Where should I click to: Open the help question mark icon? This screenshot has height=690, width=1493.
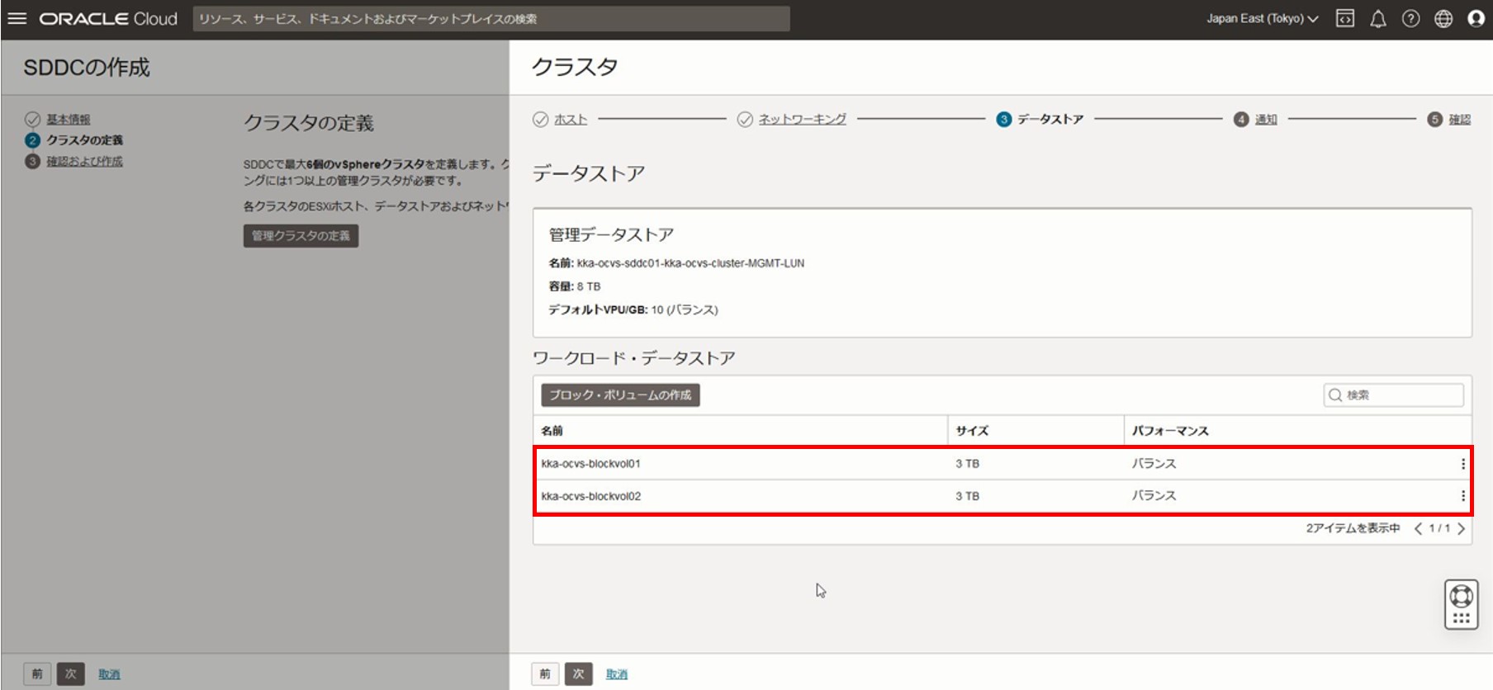[1410, 18]
